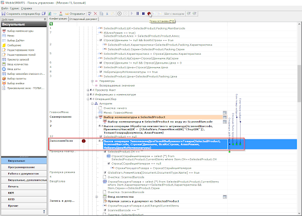302x216 pixels.
Task: Open the Работа с документом category
Action: tap(24, 174)
